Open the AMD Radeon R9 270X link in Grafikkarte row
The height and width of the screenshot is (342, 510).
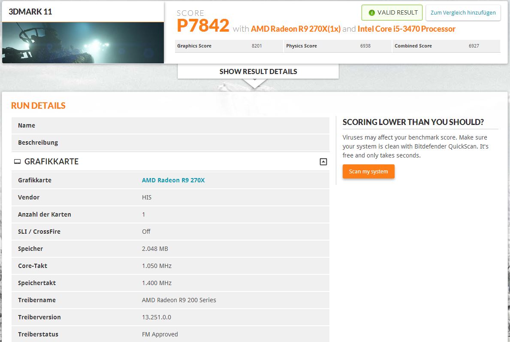[173, 180]
